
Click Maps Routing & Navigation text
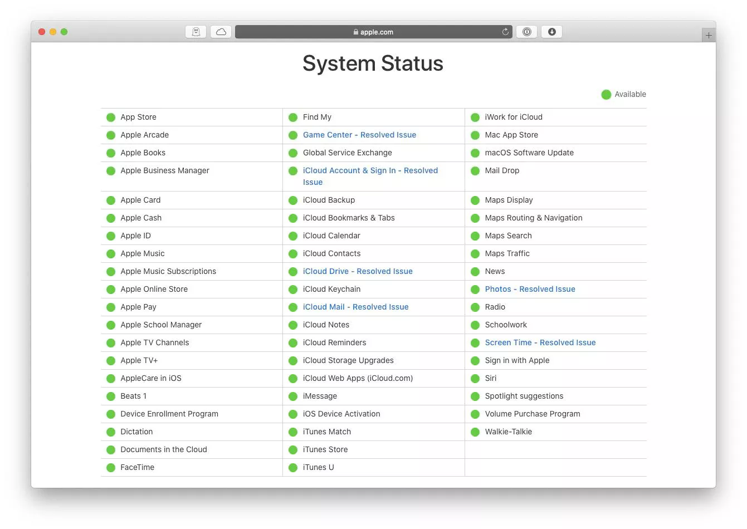(x=534, y=218)
